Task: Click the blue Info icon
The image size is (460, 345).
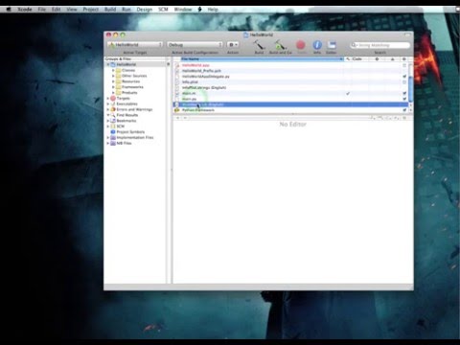Action: coord(317,45)
